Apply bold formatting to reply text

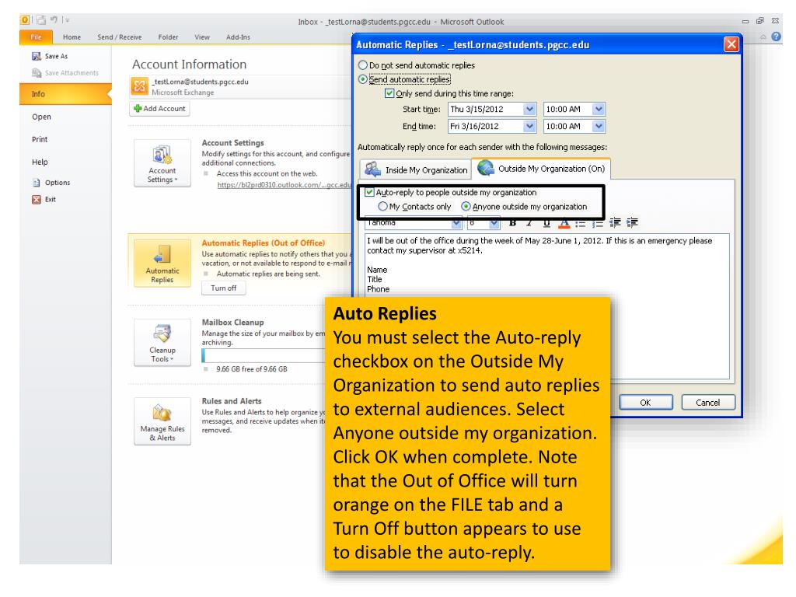tap(513, 223)
